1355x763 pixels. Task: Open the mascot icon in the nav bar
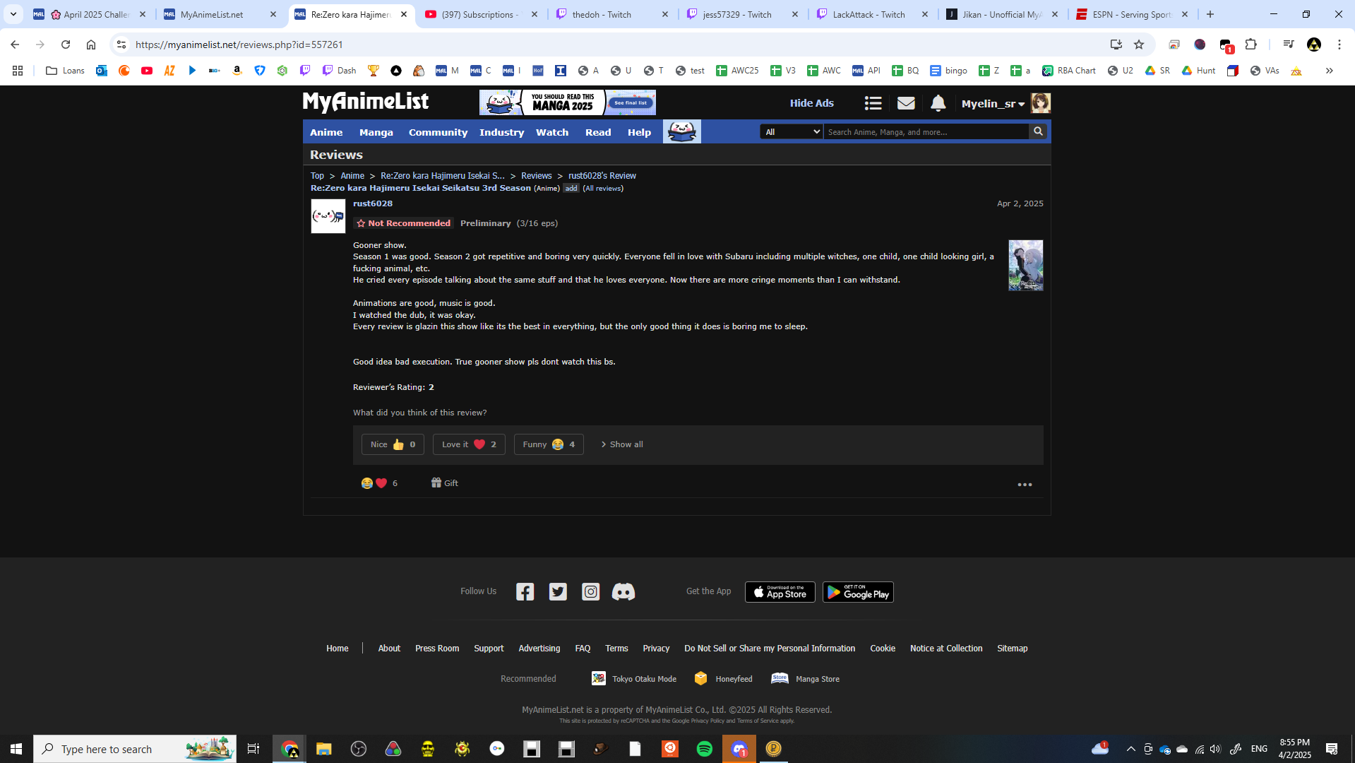coord(682,131)
